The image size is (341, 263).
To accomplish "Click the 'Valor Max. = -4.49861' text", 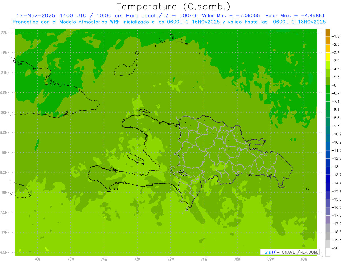I will (x=295, y=16).
